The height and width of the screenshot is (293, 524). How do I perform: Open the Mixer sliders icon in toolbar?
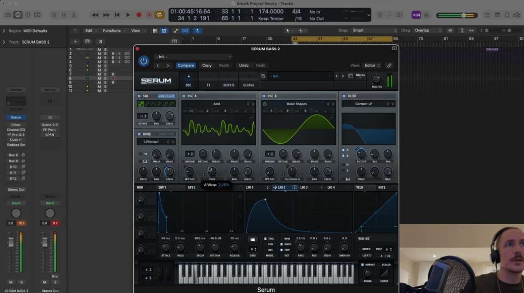(x=64, y=15)
